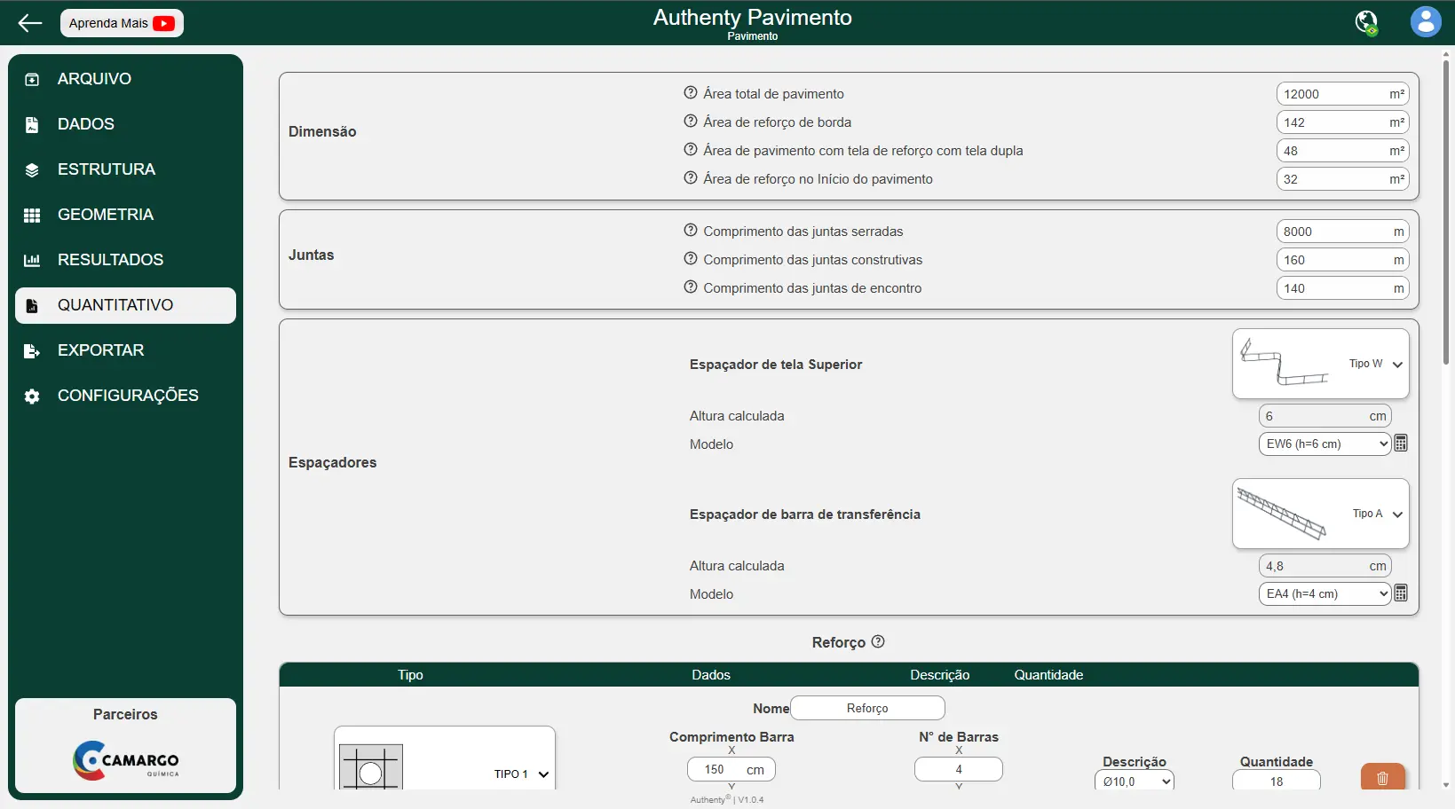
Task: Open the EW6 (h=6 cm) model dropdown
Action: click(x=1325, y=444)
